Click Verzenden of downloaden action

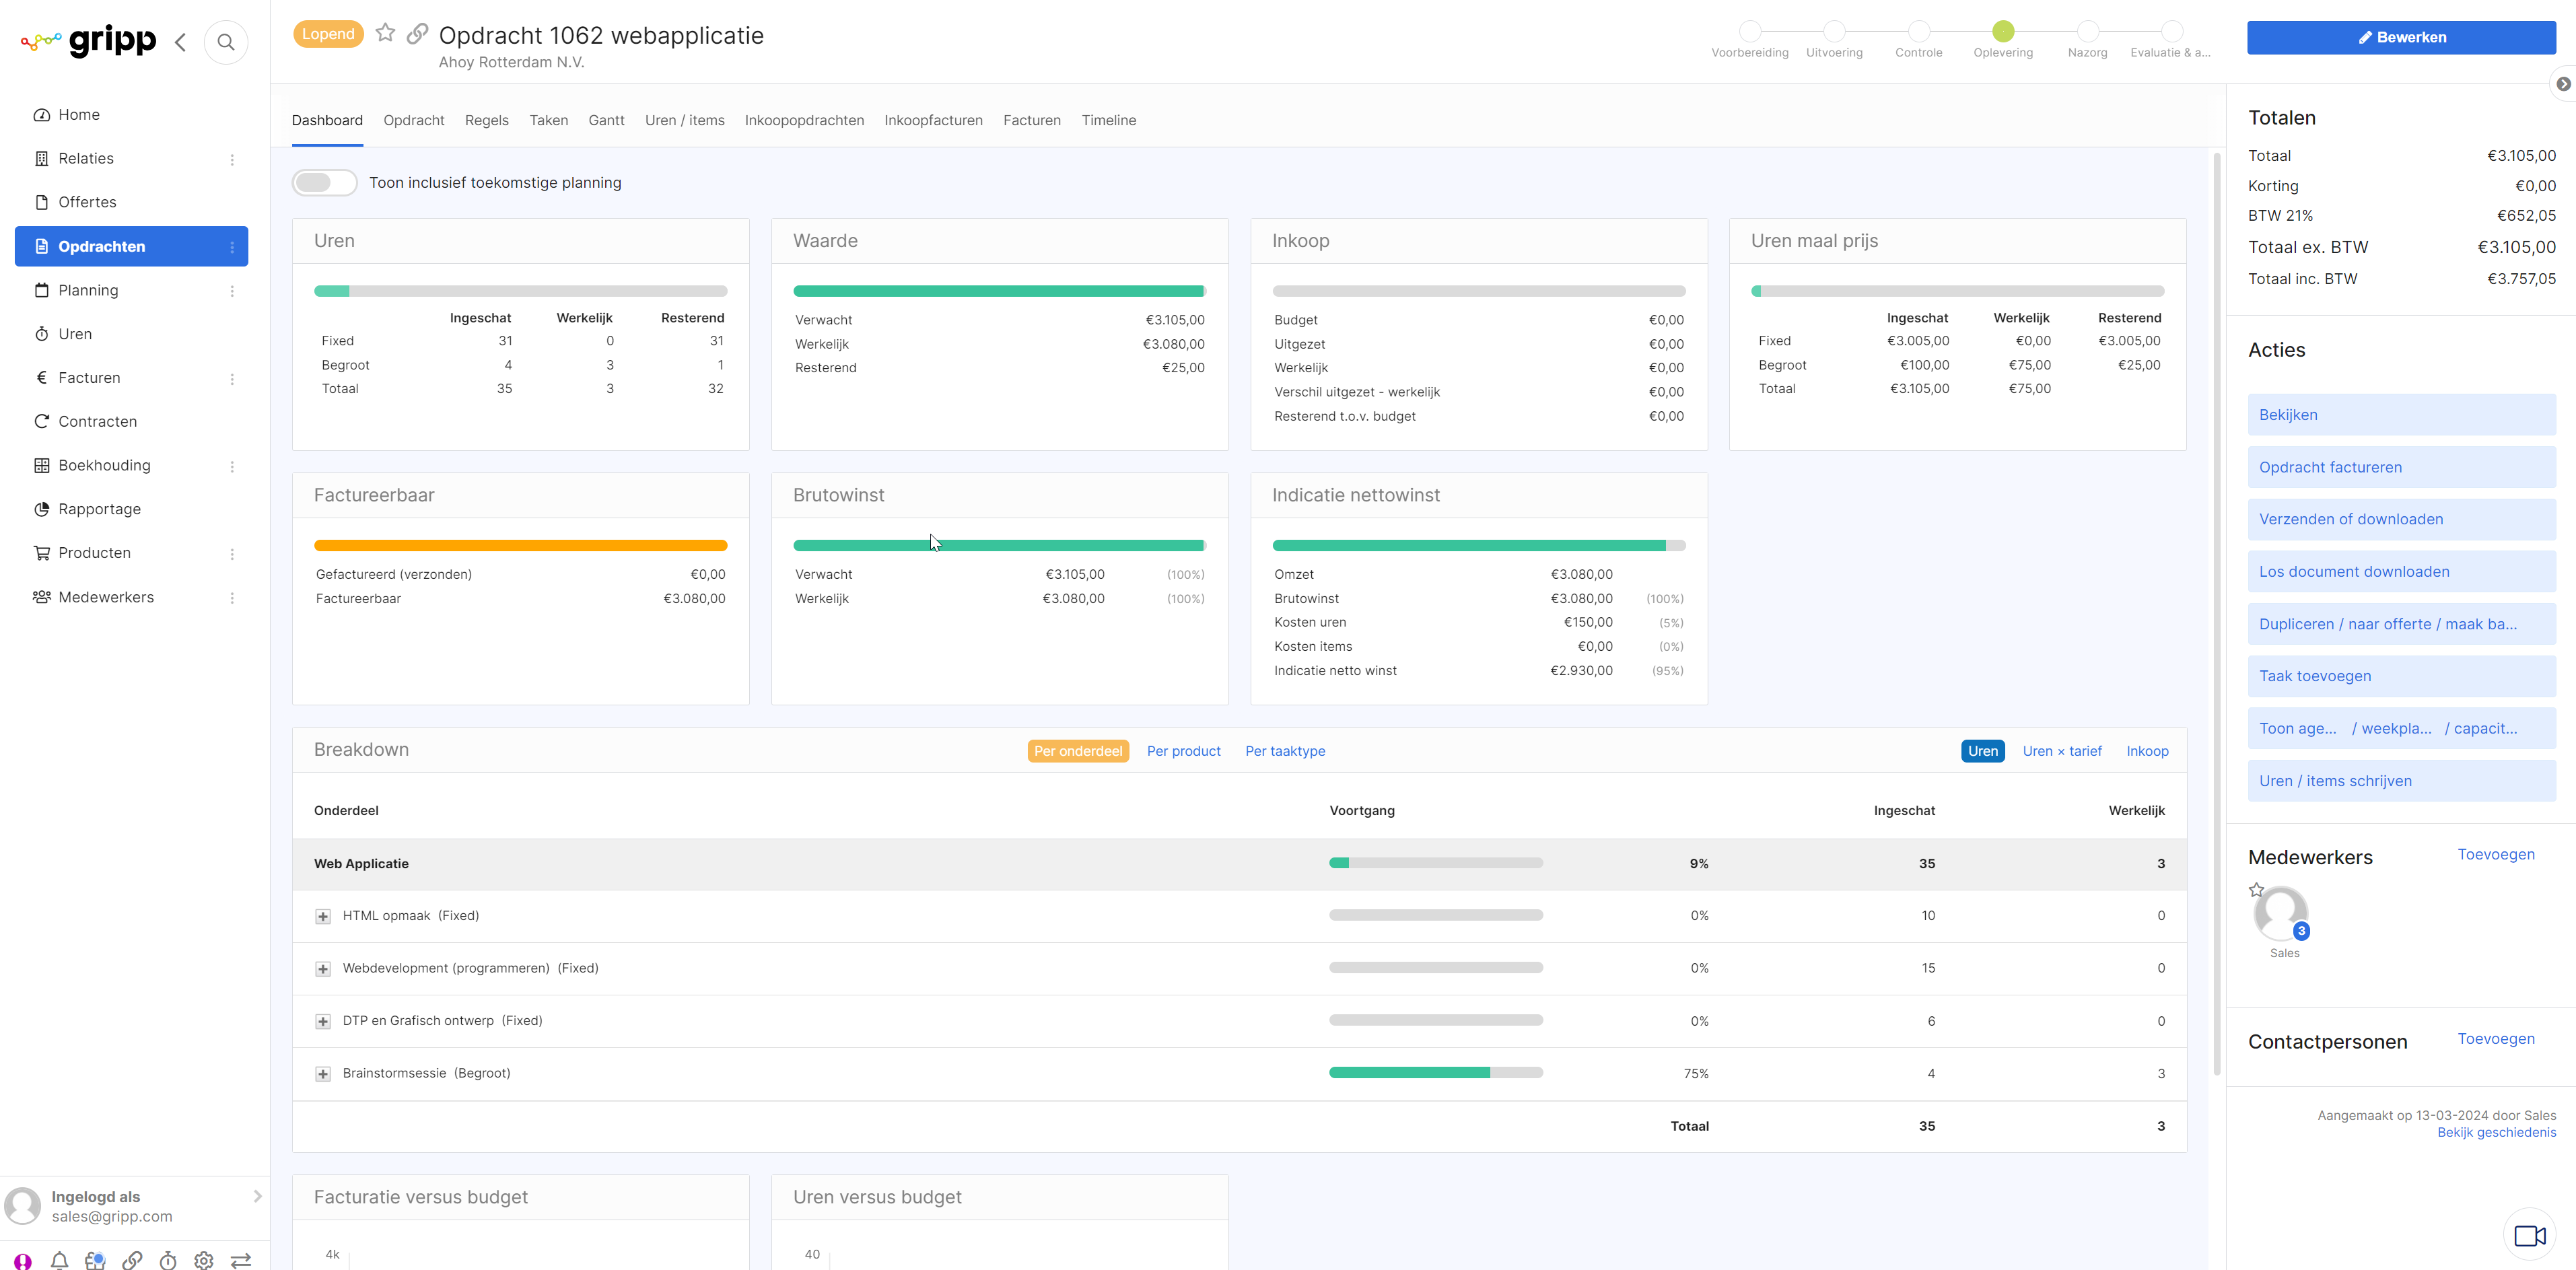click(2401, 519)
